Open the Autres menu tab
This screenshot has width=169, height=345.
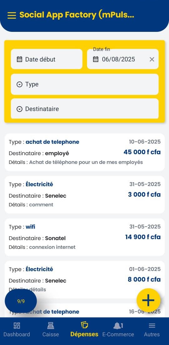pyautogui.click(x=152, y=329)
